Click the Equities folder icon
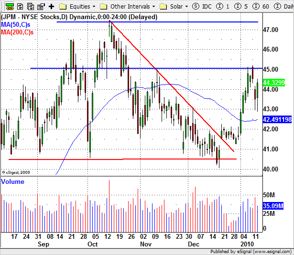This screenshot has height=255, width=294. (x=63, y=7)
